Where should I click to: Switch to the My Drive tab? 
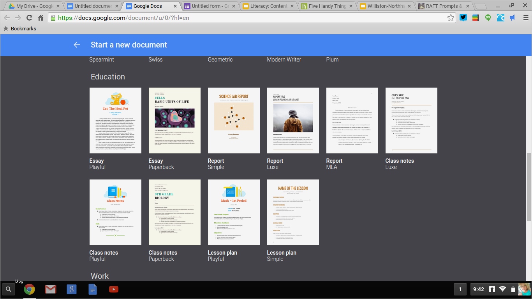(34, 6)
